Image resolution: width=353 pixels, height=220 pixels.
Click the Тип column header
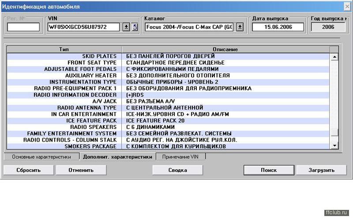pos(64,49)
